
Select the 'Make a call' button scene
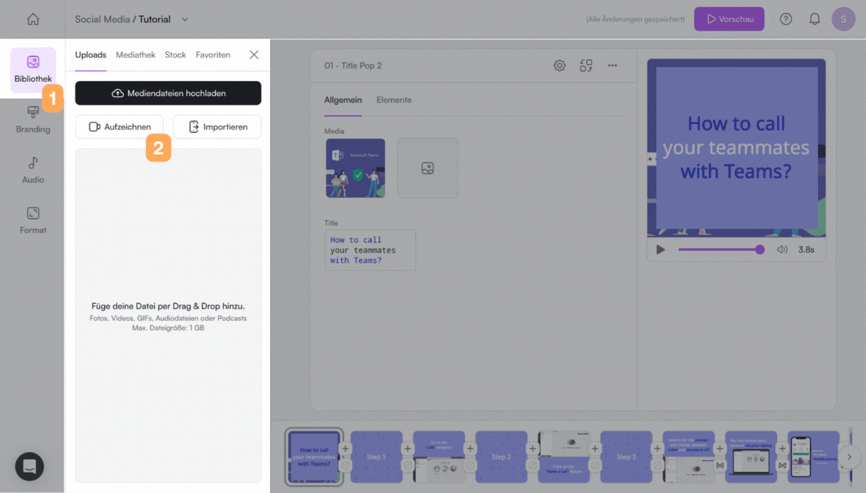[x=564, y=457]
